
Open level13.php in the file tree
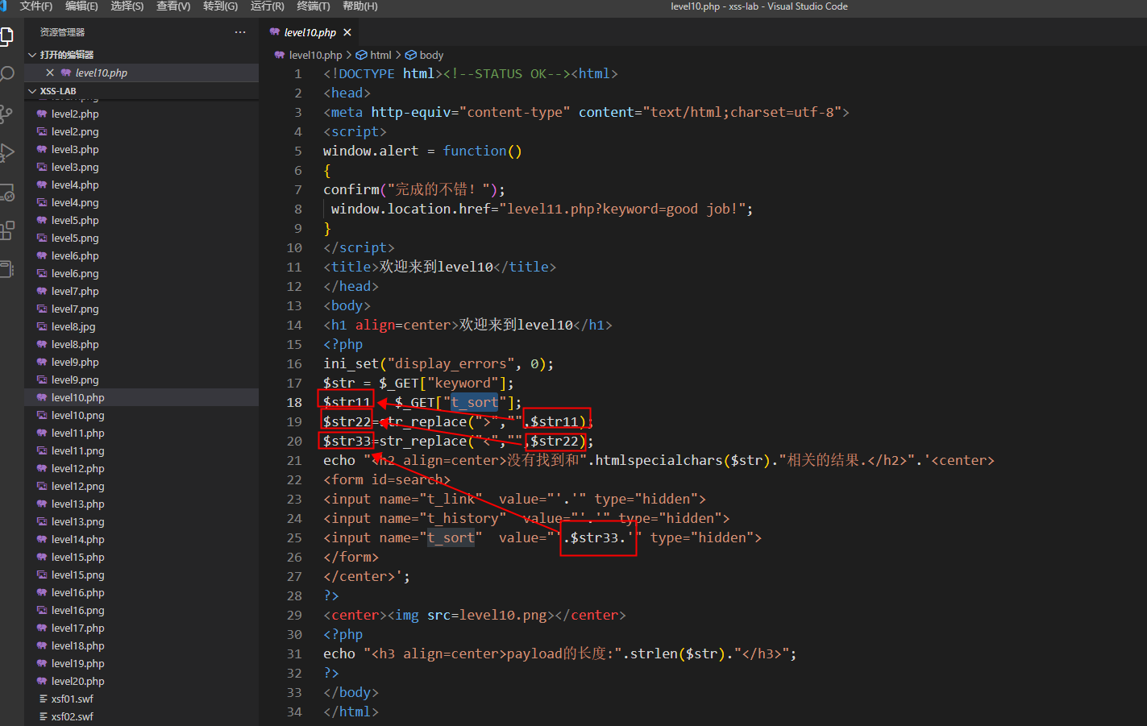pyautogui.click(x=77, y=504)
